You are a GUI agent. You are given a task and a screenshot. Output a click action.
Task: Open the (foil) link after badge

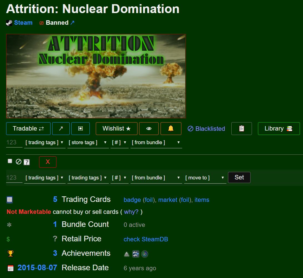tap(149, 200)
